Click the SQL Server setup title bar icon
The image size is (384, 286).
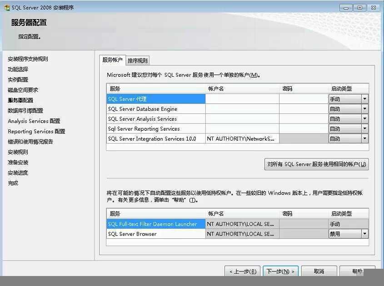pos(7,8)
